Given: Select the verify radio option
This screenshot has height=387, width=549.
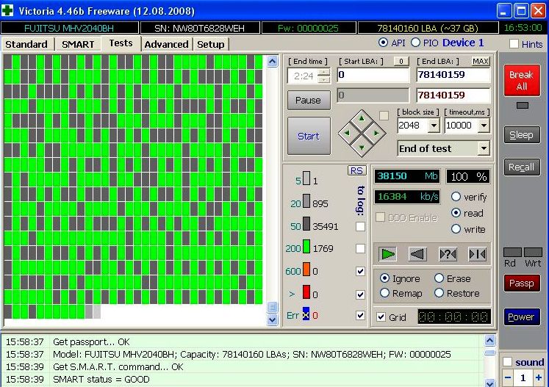Looking at the screenshot, I should pos(456,197).
